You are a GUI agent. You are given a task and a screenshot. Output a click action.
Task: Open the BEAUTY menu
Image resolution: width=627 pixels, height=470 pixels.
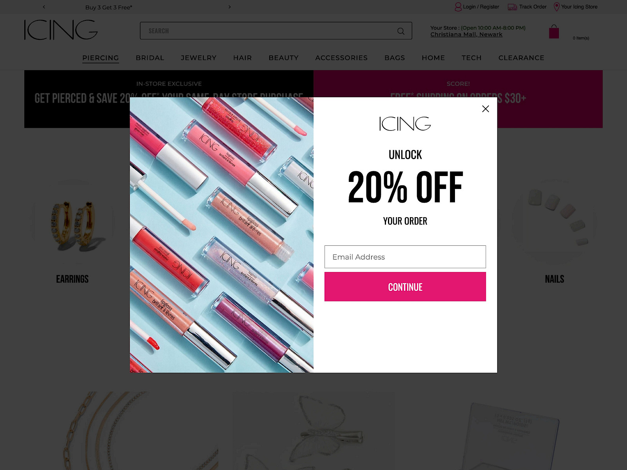tap(284, 58)
